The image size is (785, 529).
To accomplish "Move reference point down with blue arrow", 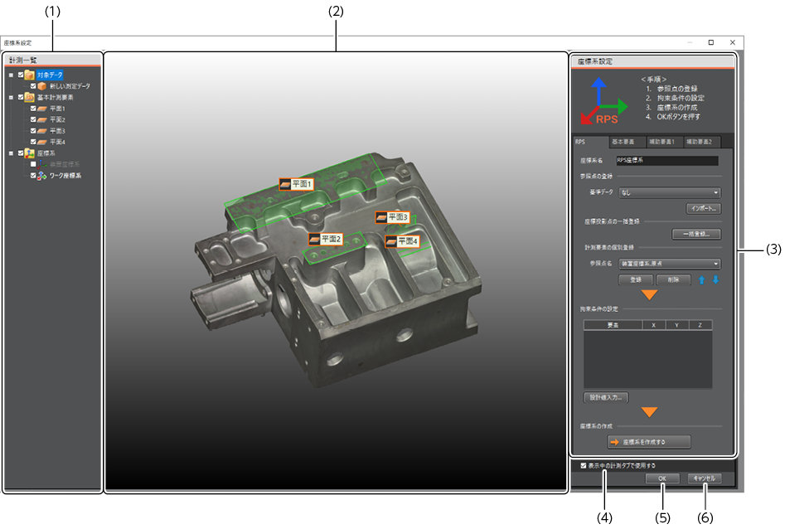I will (715, 279).
